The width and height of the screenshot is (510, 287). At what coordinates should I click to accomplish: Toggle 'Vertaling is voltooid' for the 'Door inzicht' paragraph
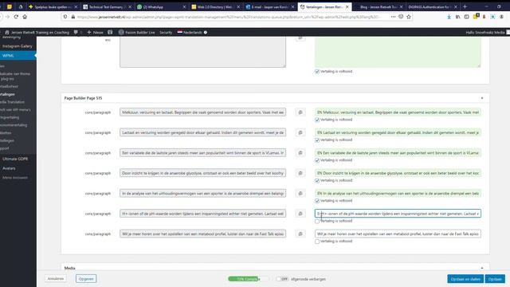coord(317,181)
